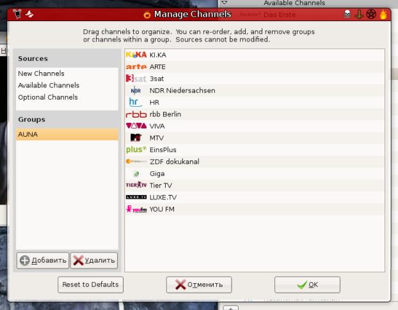
Task: Select the EinsPlus channel name
Action: pyautogui.click(x=163, y=150)
